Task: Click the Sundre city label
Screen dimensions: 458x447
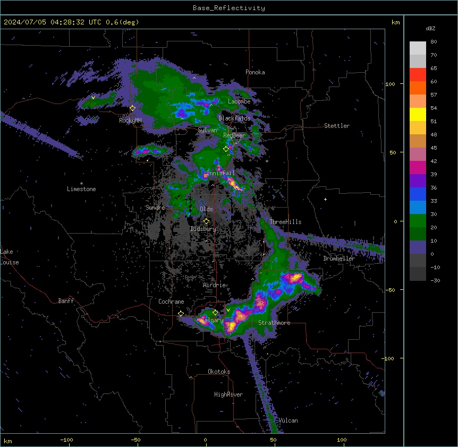Action: (x=155, y=208)
